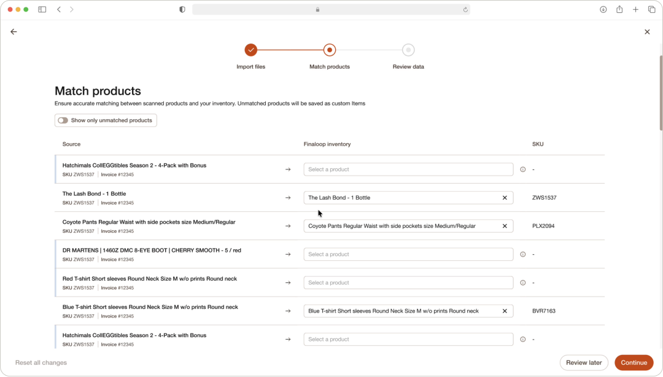Go to Import files step
Screen dimensions: 663x377
[x=250, y=50]
